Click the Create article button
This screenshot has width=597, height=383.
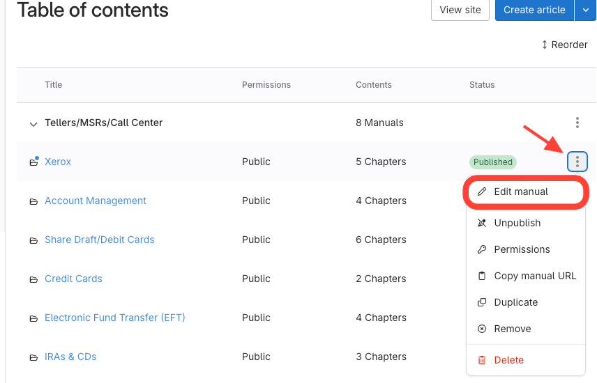[534, 10]
